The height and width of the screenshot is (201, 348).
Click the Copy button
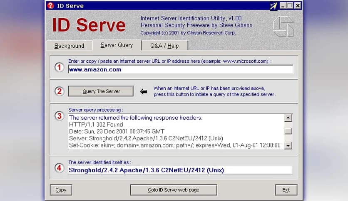pos(61,190)
